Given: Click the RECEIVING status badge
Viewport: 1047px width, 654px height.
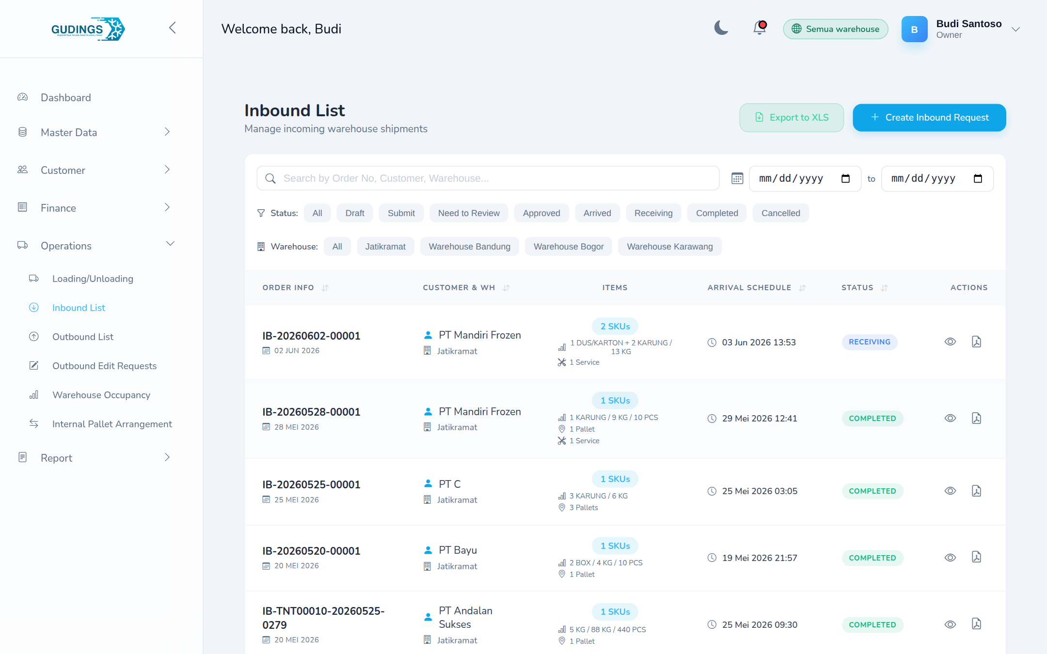Looking at the screenshot, I should pyautogui.click(x=870, y=342).
